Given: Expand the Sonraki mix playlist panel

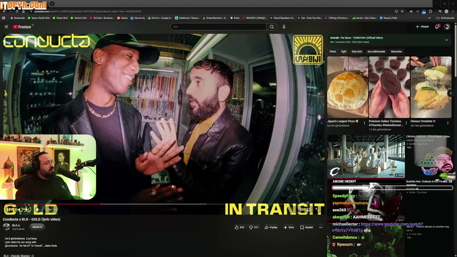Looking at the screenshot, I should tap(446, 40).
